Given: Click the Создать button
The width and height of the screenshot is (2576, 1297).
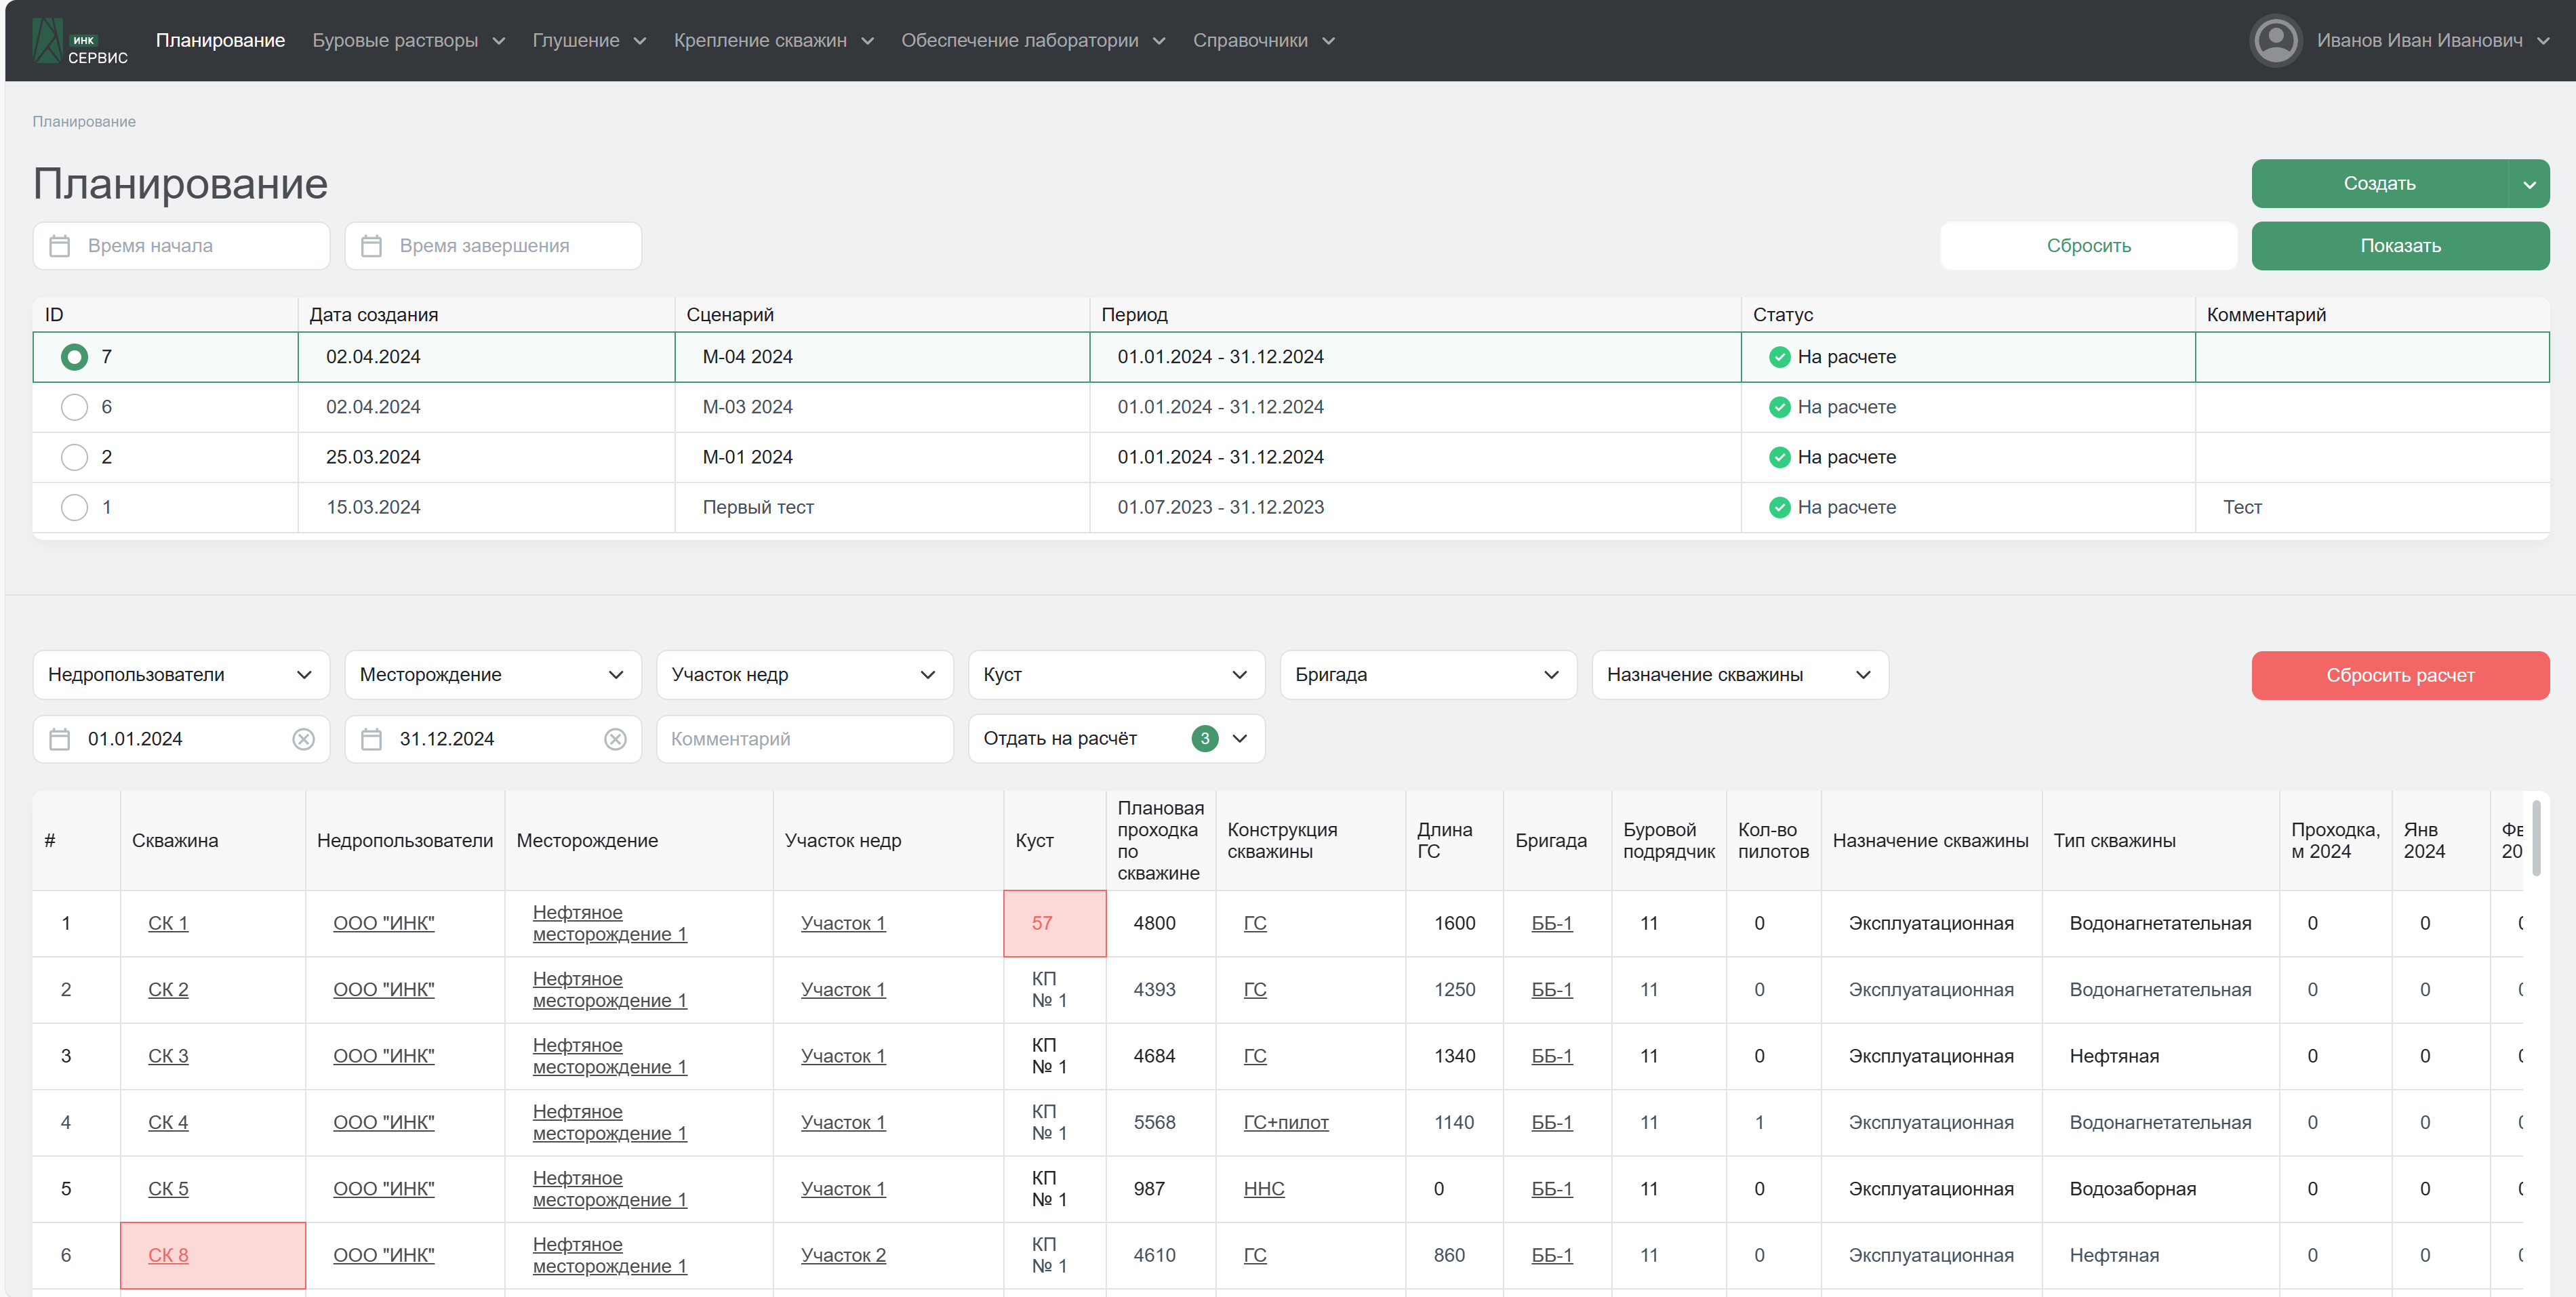Looking at the screenshot, I should 2380,184.
